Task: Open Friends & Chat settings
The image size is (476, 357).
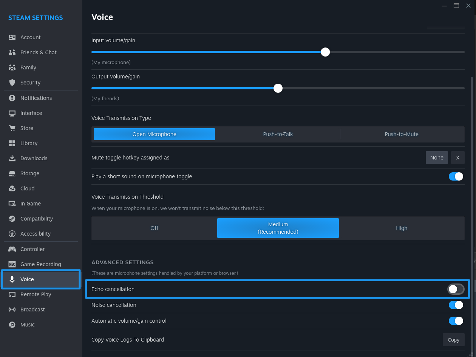Action: coord(41,52)
